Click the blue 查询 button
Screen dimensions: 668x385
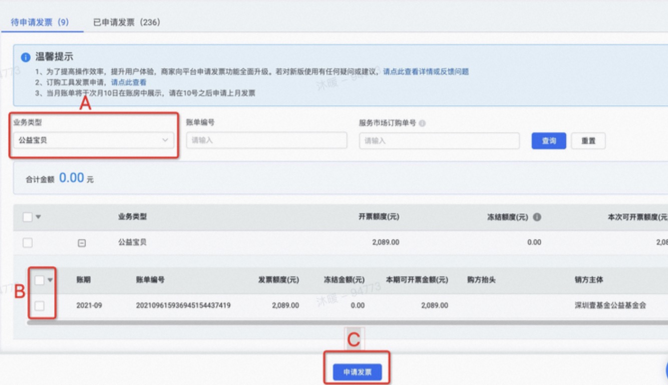click(549, 141)
